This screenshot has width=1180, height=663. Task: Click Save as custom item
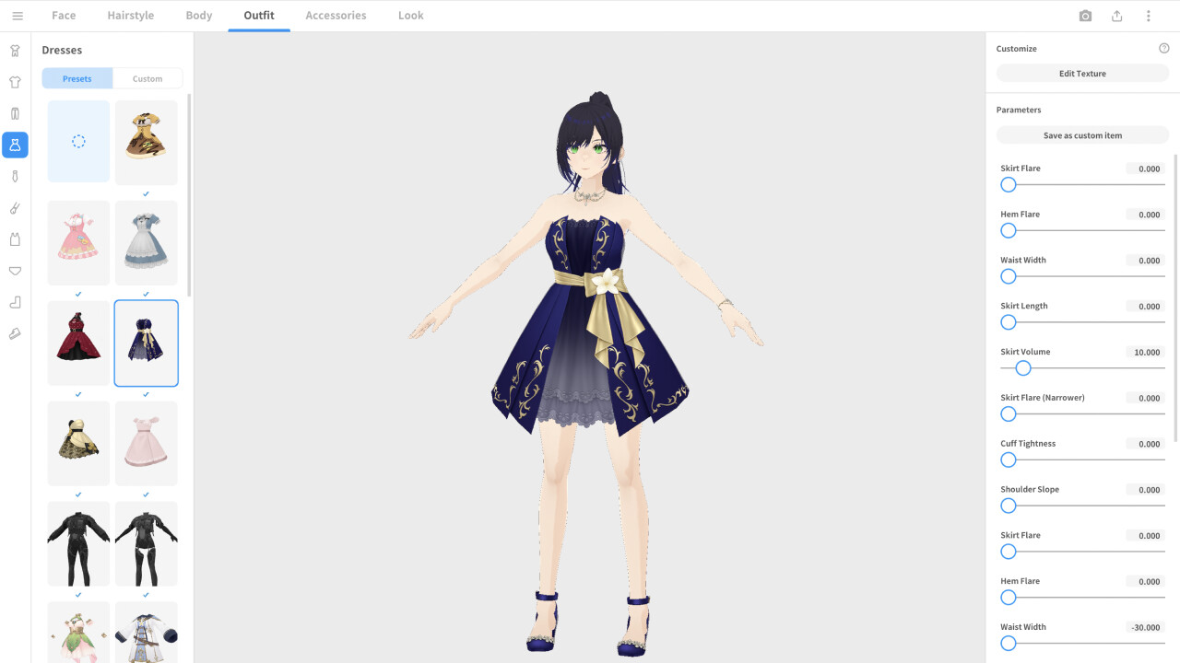pyautogui.click(x=1082, y=134)
